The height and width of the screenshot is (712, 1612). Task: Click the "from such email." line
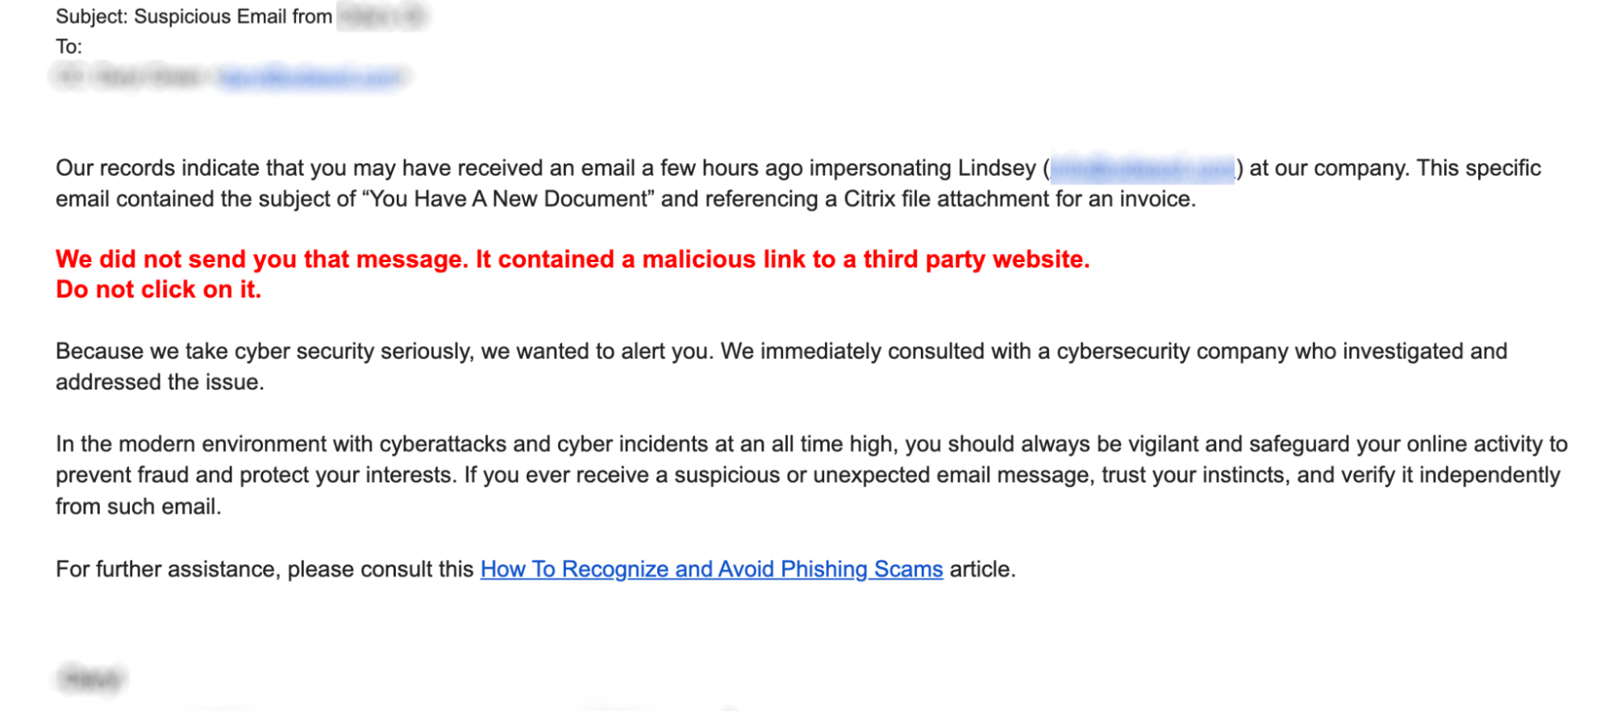point(138,506)
